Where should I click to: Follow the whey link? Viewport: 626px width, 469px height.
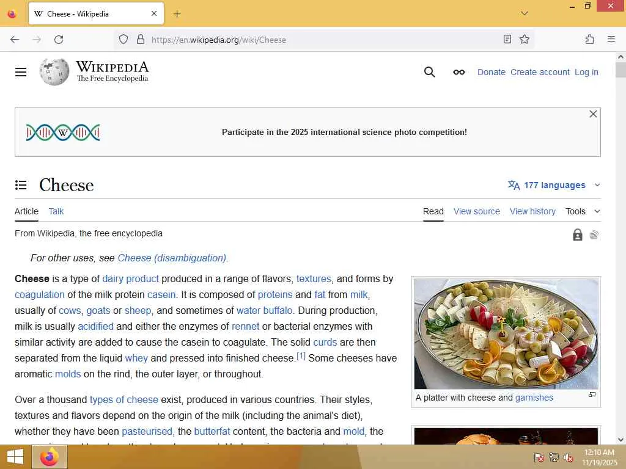coord(136,358)
